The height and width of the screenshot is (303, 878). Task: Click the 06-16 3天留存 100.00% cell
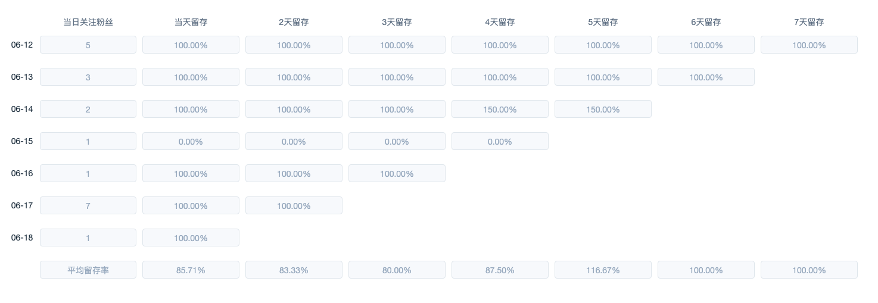tap(397, 174)
